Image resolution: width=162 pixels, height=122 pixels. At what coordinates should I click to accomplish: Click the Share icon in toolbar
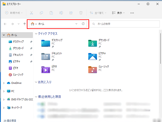tap(71, 13)
